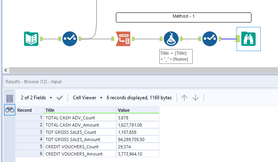The width and height of the screenshot is (278, 162).
Task: Select the Input Data book tool
Action: pos(31,39)
